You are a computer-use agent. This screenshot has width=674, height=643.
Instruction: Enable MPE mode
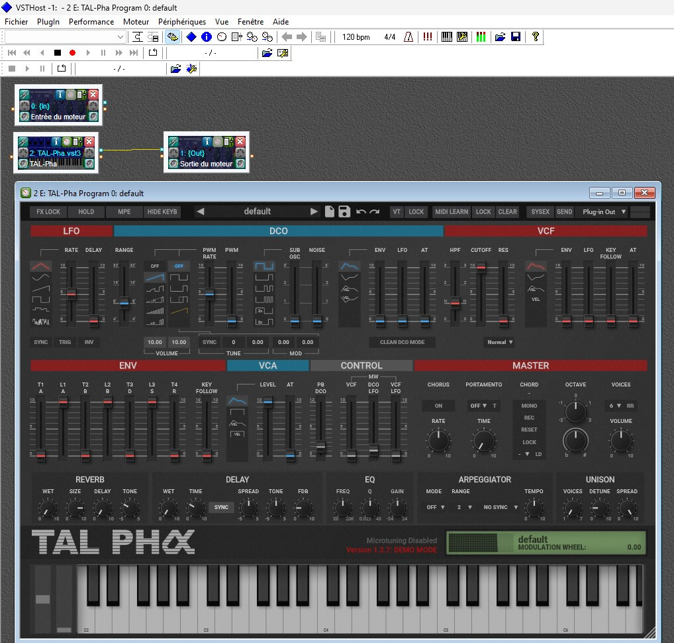(x=124, y=211)
